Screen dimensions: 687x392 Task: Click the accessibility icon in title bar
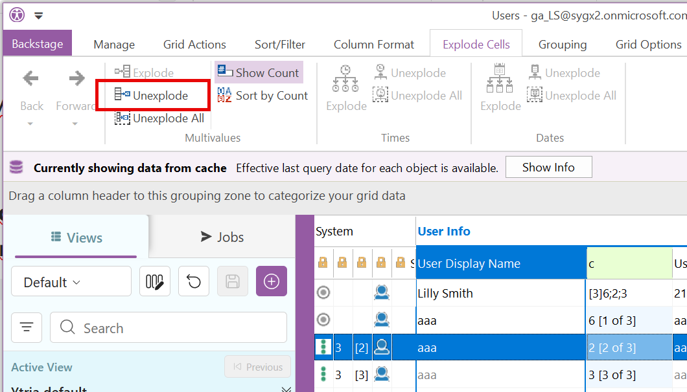tap(16, 15)
